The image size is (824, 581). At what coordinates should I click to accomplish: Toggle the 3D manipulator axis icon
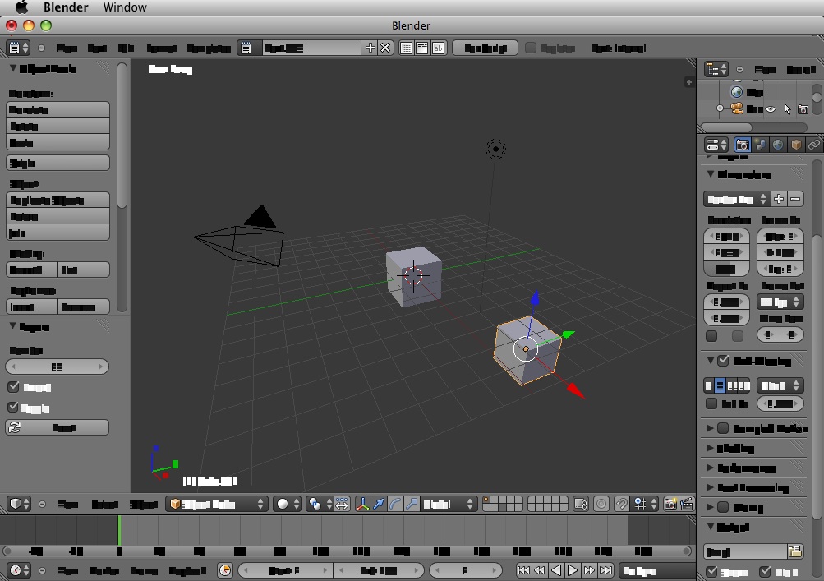tap(362, 504)
